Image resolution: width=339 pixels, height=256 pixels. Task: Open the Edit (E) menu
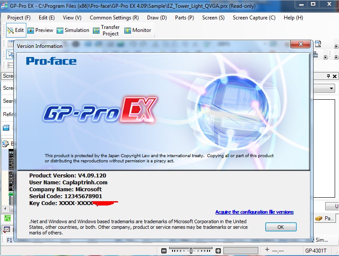tap(47, 18)
